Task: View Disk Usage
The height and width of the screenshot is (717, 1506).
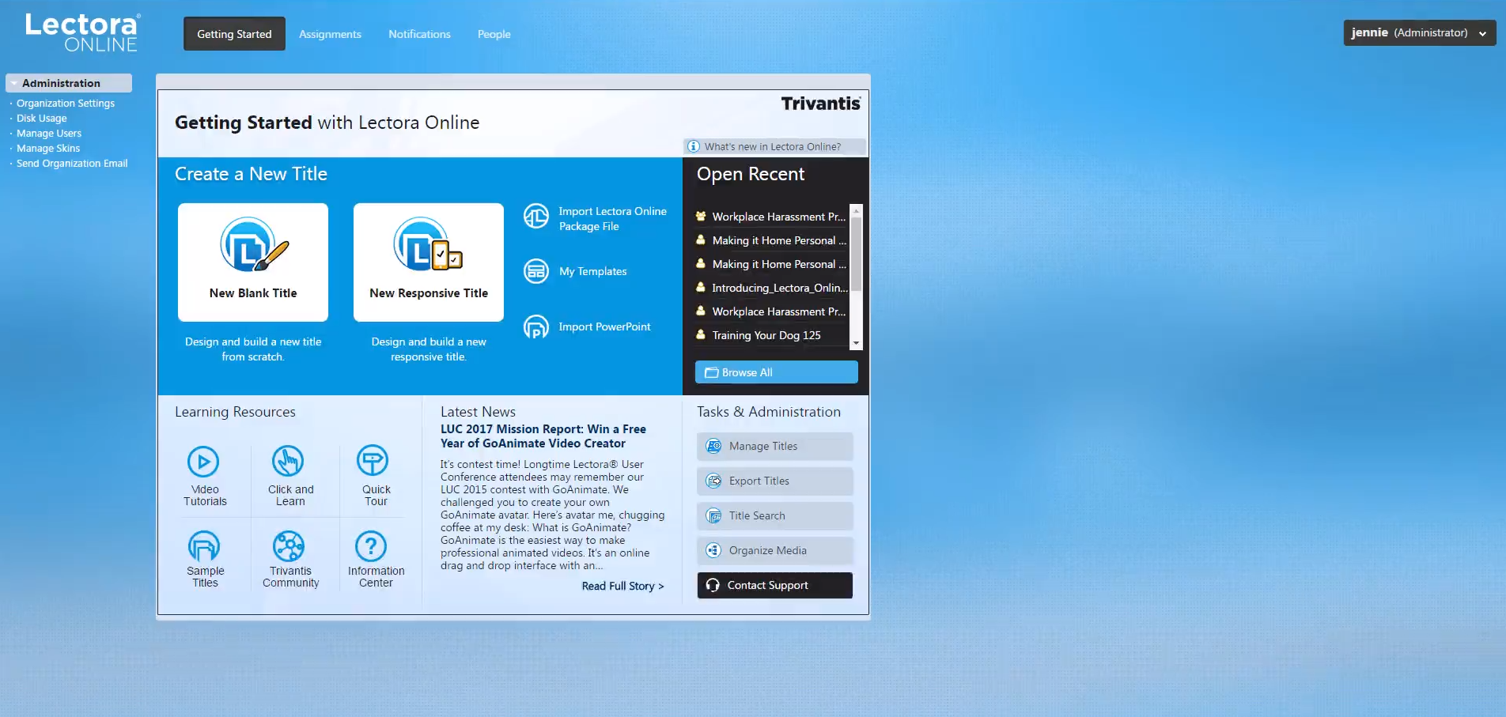Action: (x=42, y=118)
